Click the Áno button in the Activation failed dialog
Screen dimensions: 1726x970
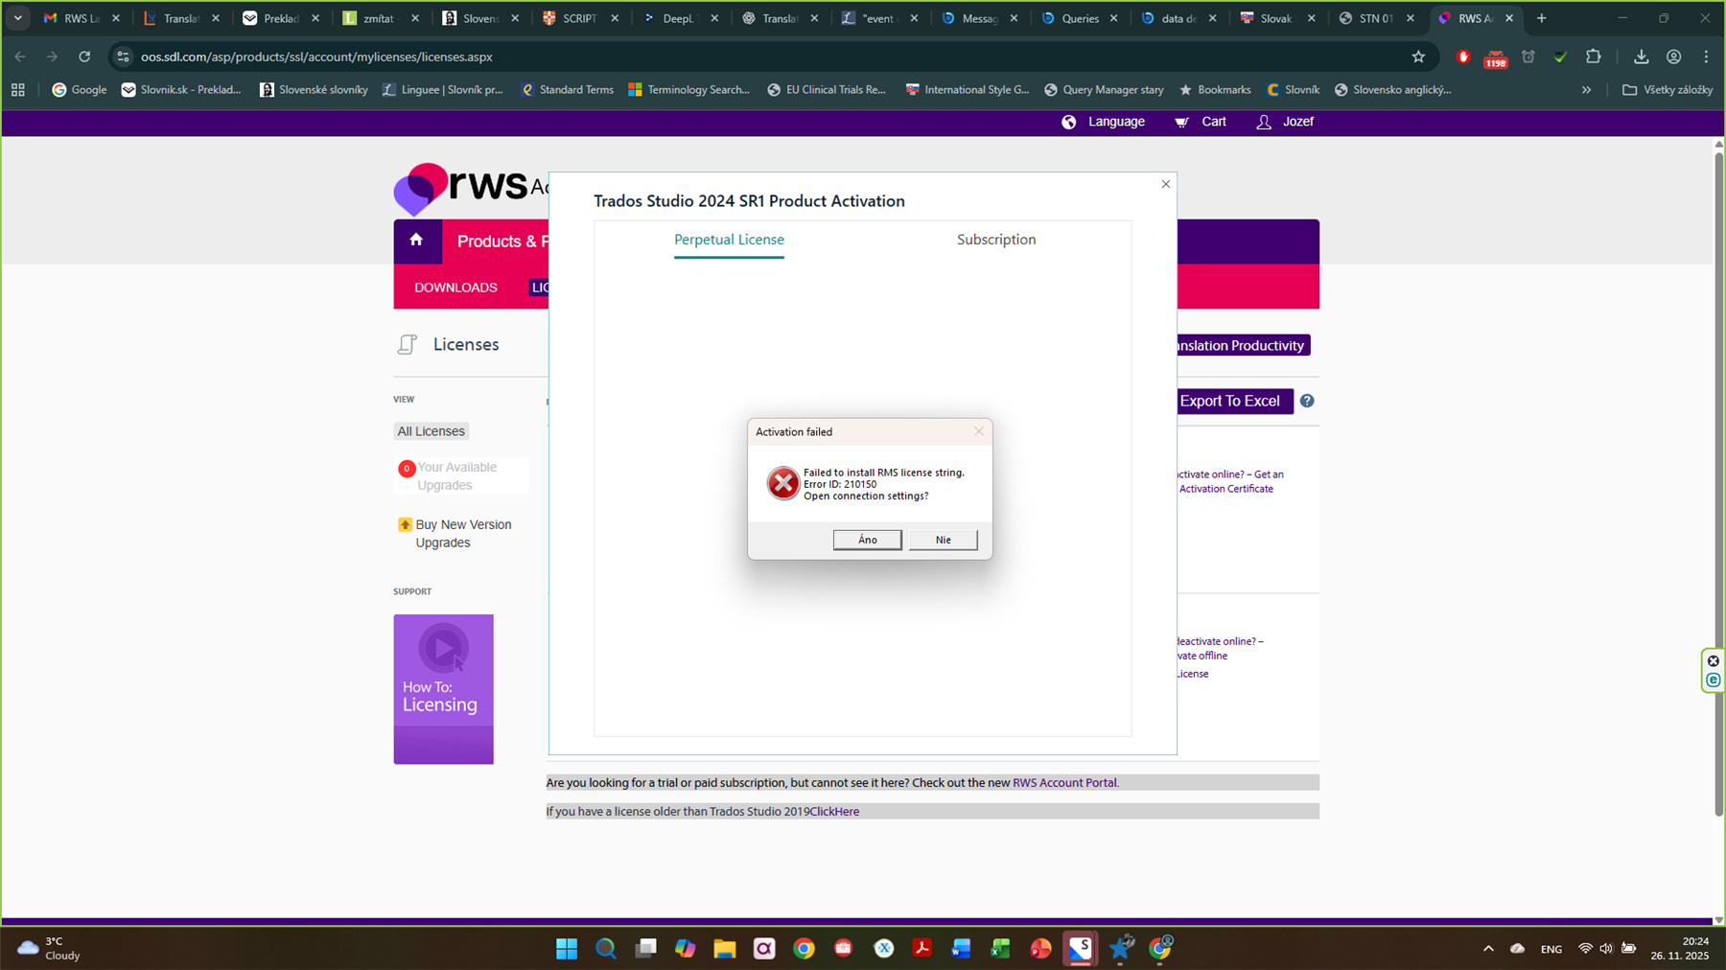tap(866, 540)
